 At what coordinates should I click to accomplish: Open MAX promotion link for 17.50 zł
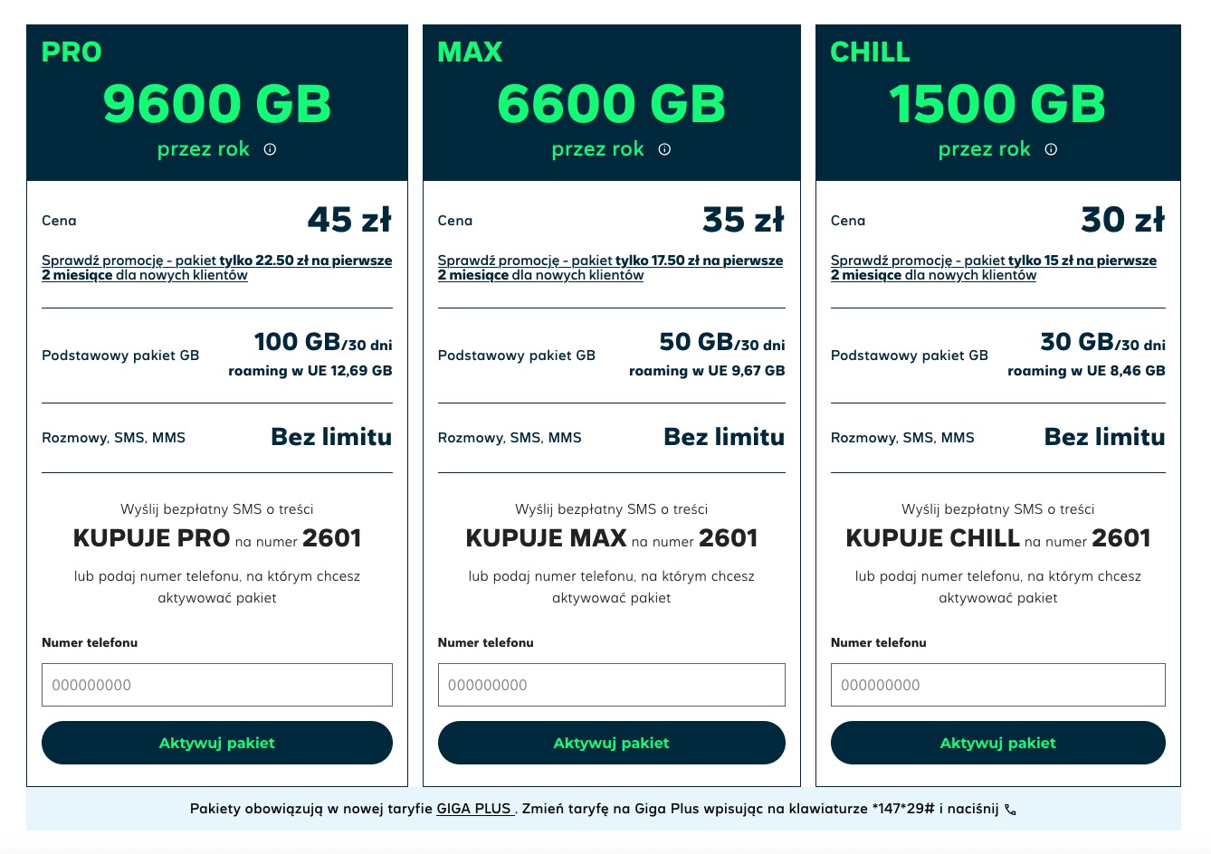click(611, 268)
